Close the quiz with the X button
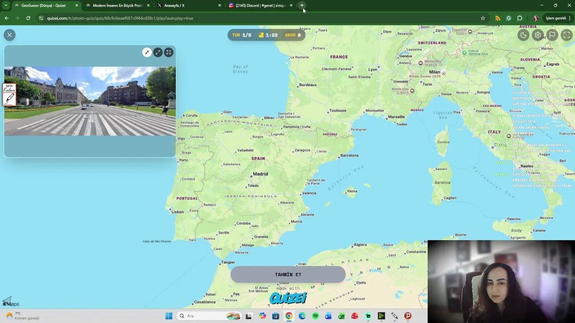575x323 pixels. click(9, 35)
